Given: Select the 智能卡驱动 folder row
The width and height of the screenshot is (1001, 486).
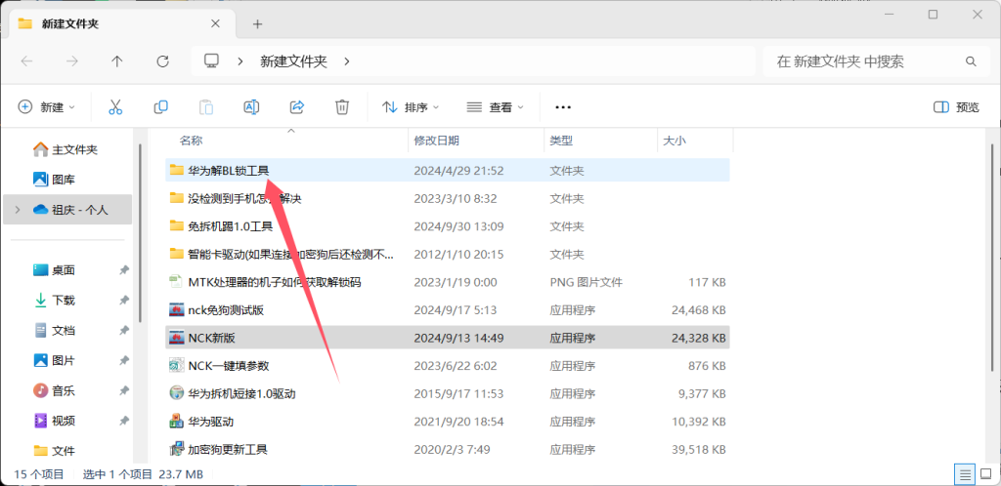Looking at the screenshot, I should 448,254.
